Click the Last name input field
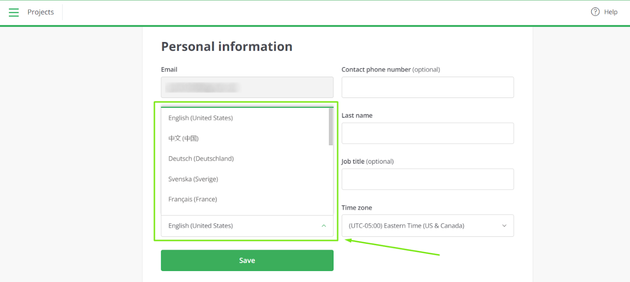630x282 pixels. coord(428,133)
